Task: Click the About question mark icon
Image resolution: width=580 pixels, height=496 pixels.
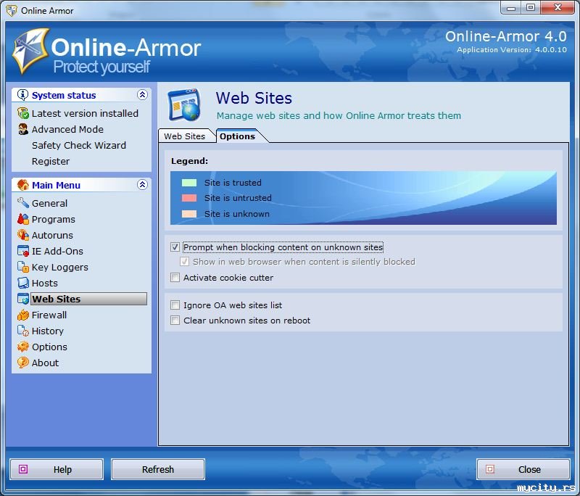Action: click(23, 363)
